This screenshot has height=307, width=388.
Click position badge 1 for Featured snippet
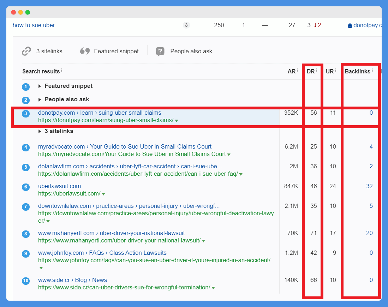pos(26,87)
